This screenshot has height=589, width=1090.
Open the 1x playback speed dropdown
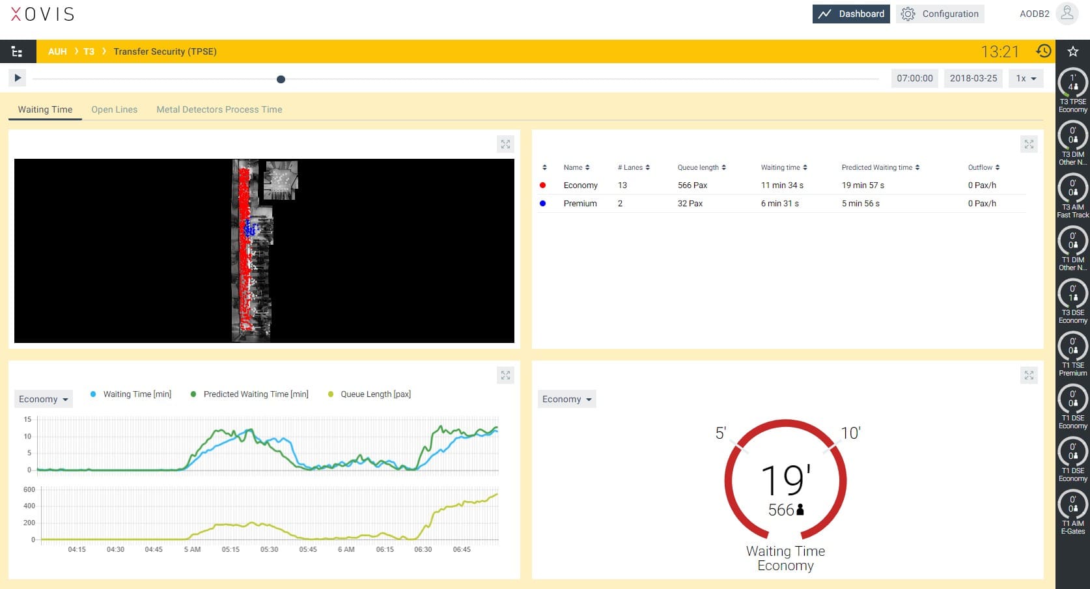(1026, 79)
